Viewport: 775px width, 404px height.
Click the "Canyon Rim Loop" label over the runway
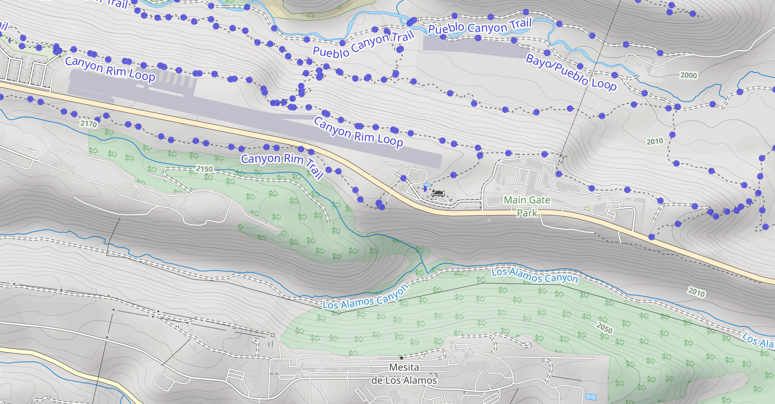(358, 133)
